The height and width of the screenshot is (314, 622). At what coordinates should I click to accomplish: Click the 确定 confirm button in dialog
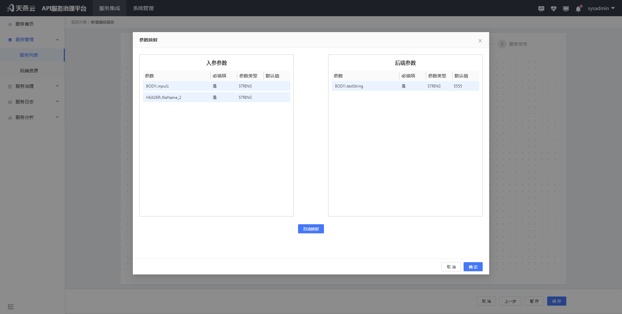coord(473,267)
